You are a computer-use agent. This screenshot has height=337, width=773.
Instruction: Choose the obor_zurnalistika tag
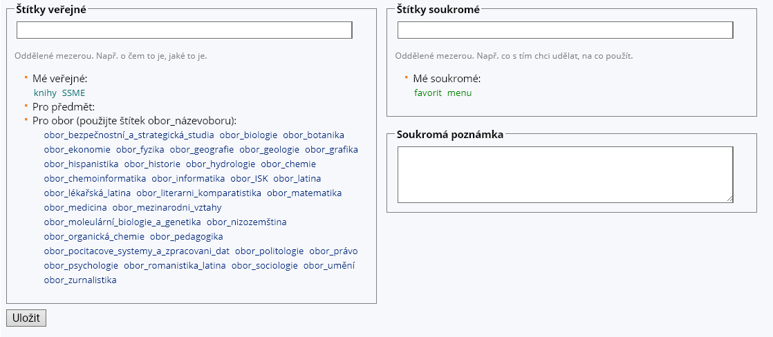point(80,280)
